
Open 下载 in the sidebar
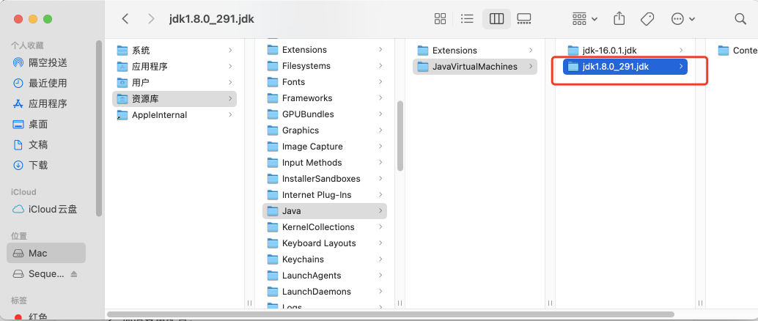(48, 165)
